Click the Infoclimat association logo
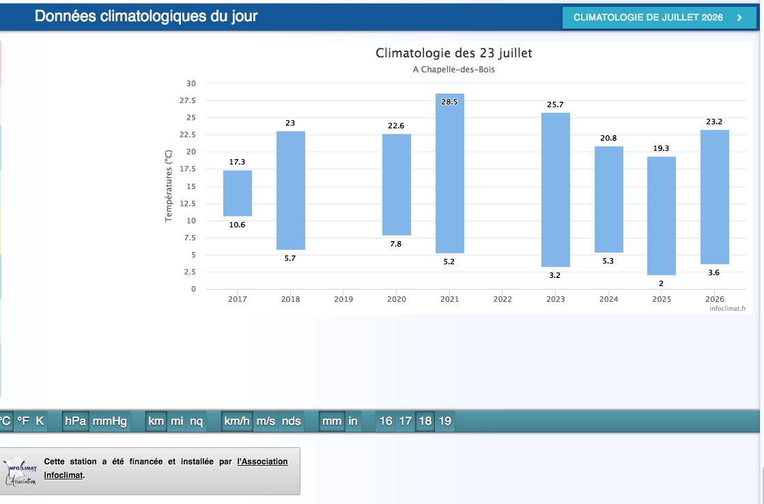Image resolution: width=764 pixels, height=504 pixels. click(20, 471)
